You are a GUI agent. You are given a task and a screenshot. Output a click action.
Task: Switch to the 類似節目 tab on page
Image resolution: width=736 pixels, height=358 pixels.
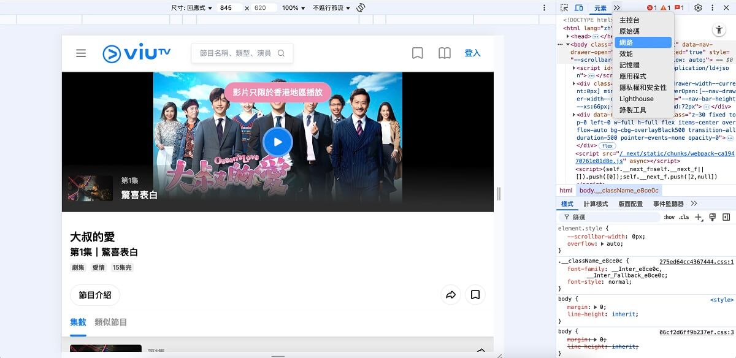point(110,322)
